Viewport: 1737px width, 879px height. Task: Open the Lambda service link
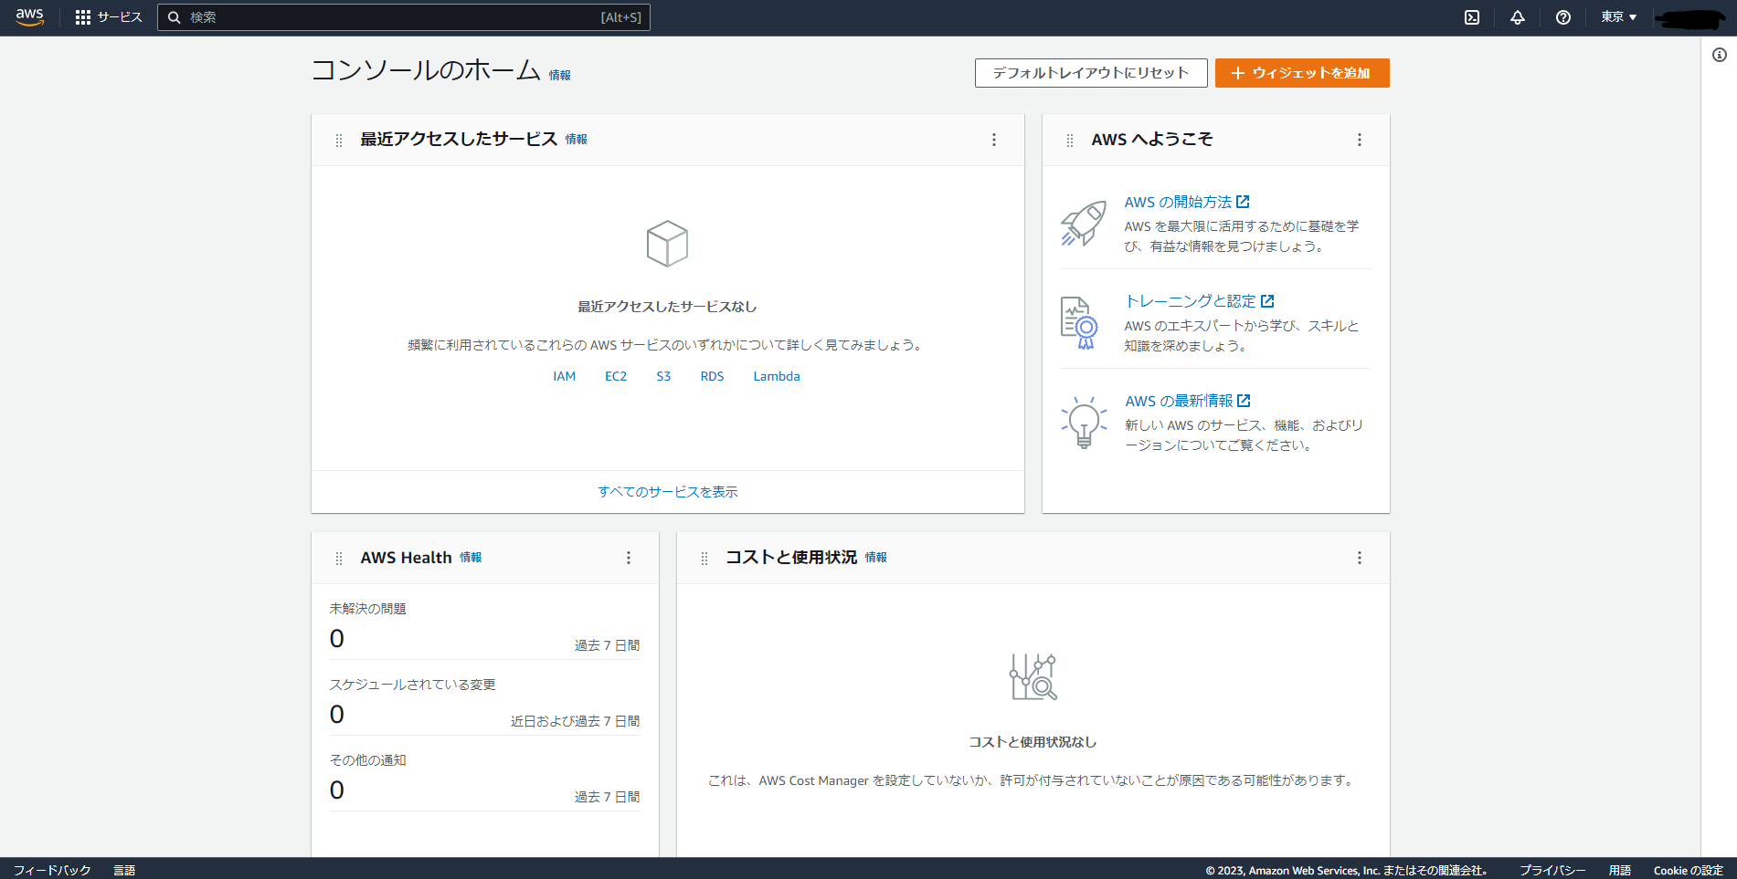click(777, 376)
